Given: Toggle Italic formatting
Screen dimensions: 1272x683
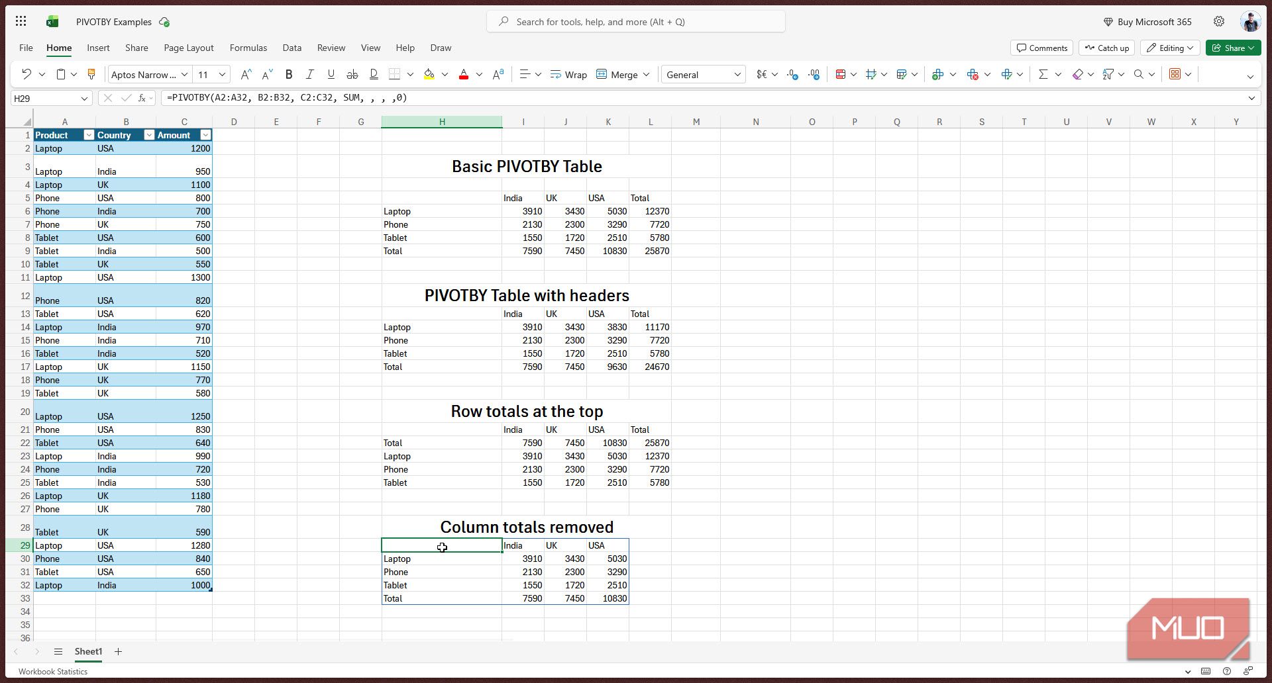Looking at the screenshot, I should click(x=309, y=74).
